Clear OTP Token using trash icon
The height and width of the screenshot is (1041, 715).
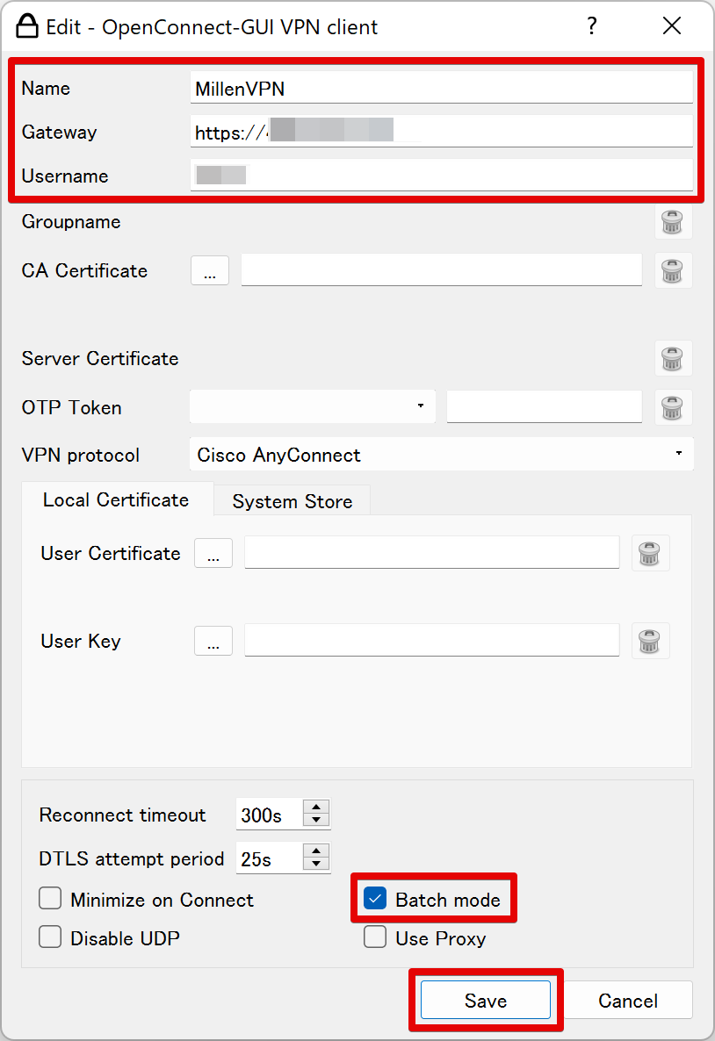click(672, 407)
